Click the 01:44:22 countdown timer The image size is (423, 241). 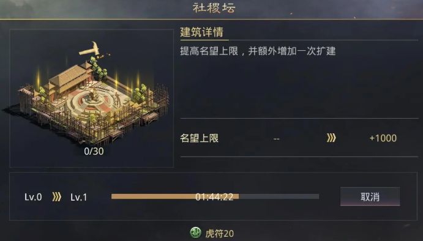(214, 197)
